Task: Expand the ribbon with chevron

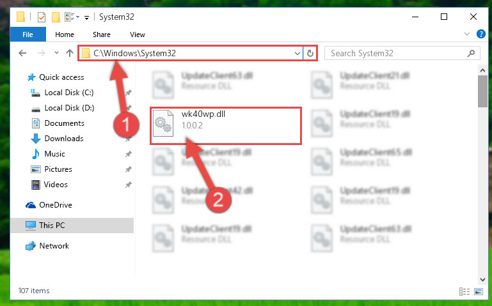Action: click(467, 34)
